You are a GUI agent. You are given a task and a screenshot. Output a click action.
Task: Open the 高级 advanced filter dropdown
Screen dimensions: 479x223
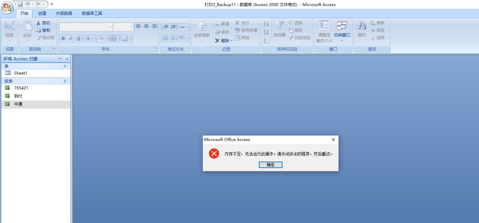[297, 30]
